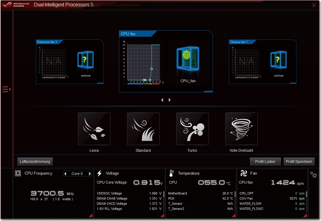Click the VDDSOC Voltage row
This screenshot has height=221, width=321.
point(129,193)
